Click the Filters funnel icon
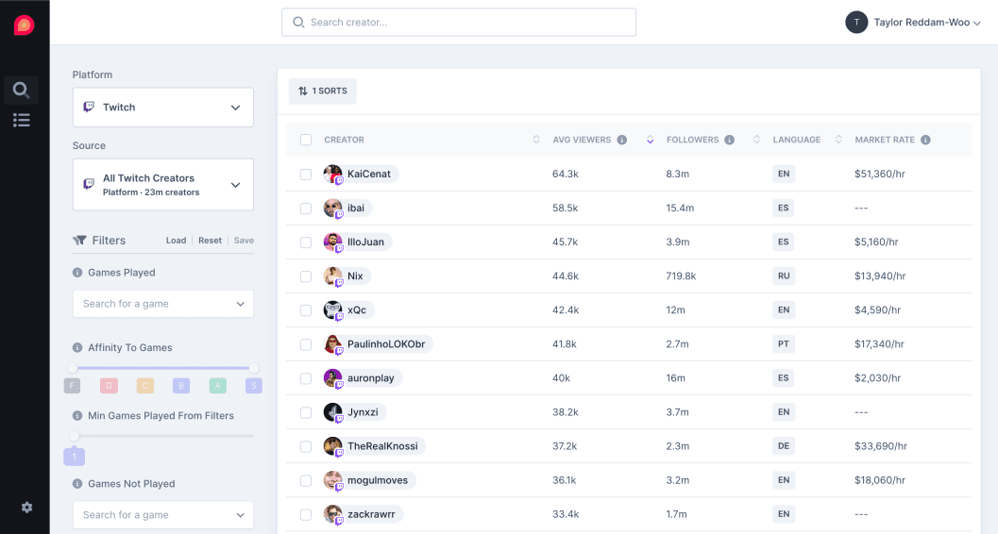 coord(79,241)
